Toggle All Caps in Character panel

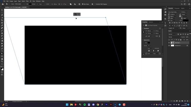[174, 23]
